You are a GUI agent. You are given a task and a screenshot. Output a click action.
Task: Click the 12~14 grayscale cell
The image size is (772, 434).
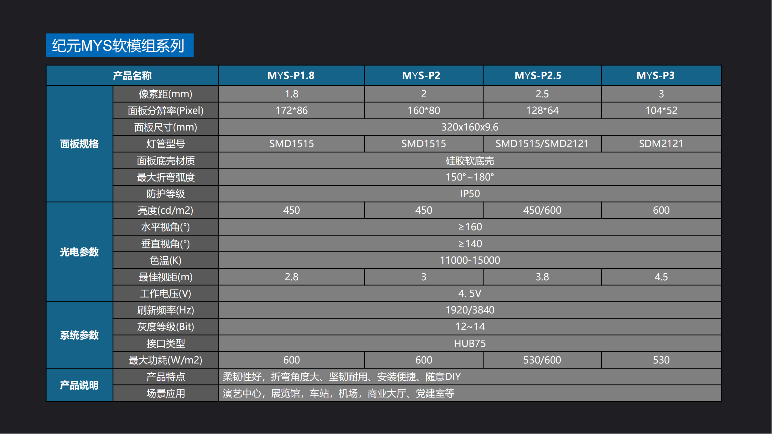click(470, 327)
